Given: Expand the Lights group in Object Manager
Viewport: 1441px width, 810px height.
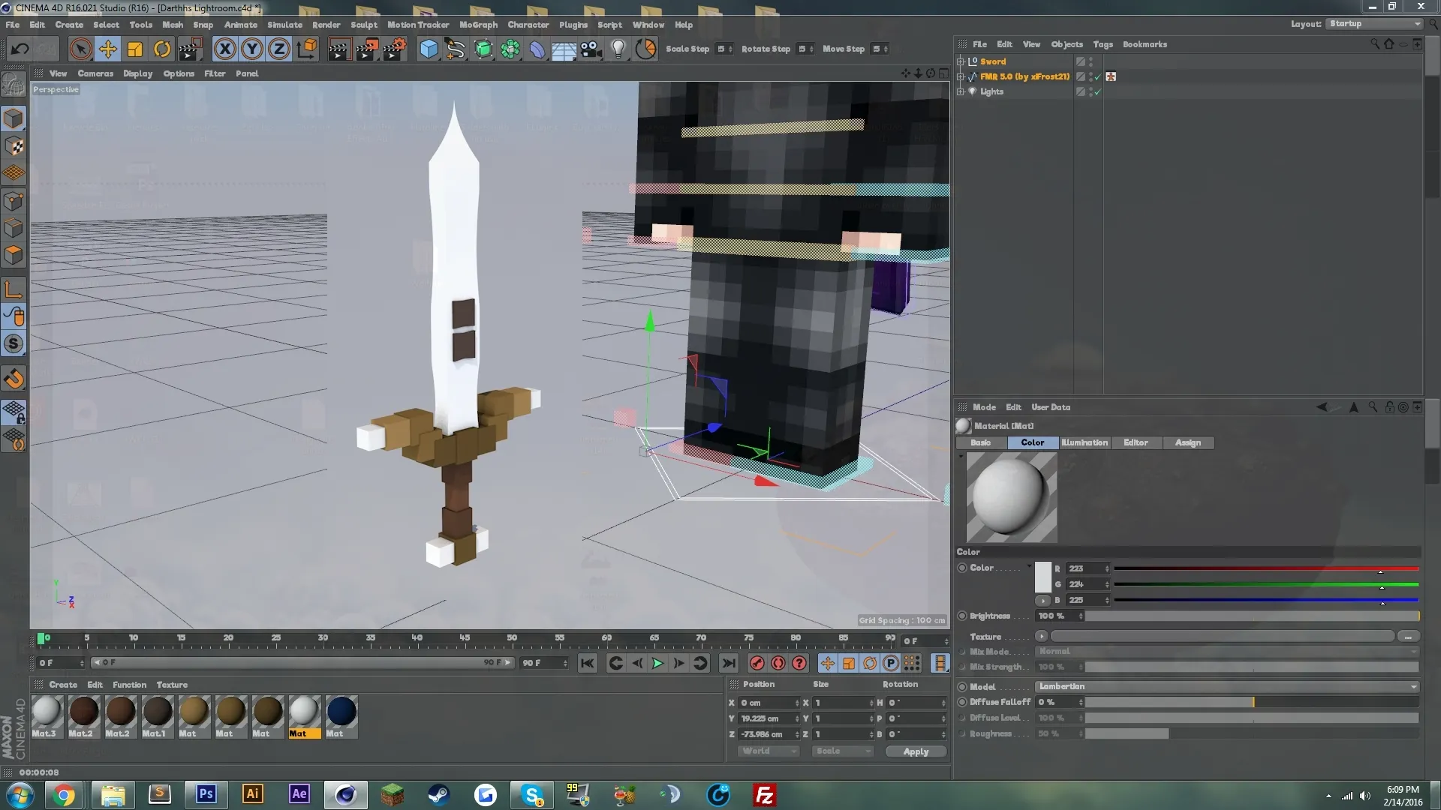Looking at the screenshot, I should tap(961, 91).
